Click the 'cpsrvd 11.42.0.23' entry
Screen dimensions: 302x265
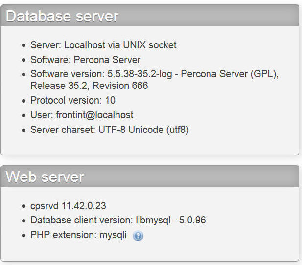68,206
